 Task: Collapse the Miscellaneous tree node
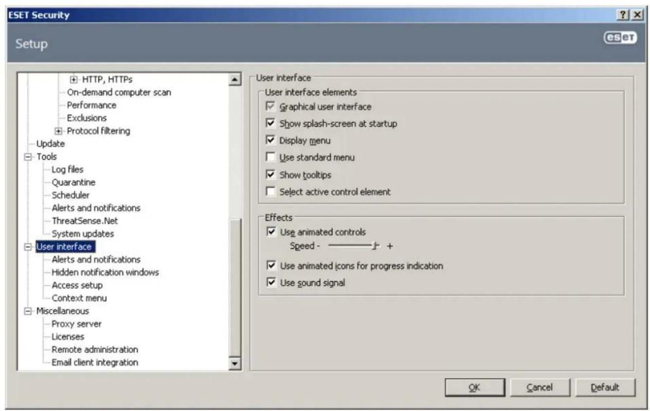[29, 311]
